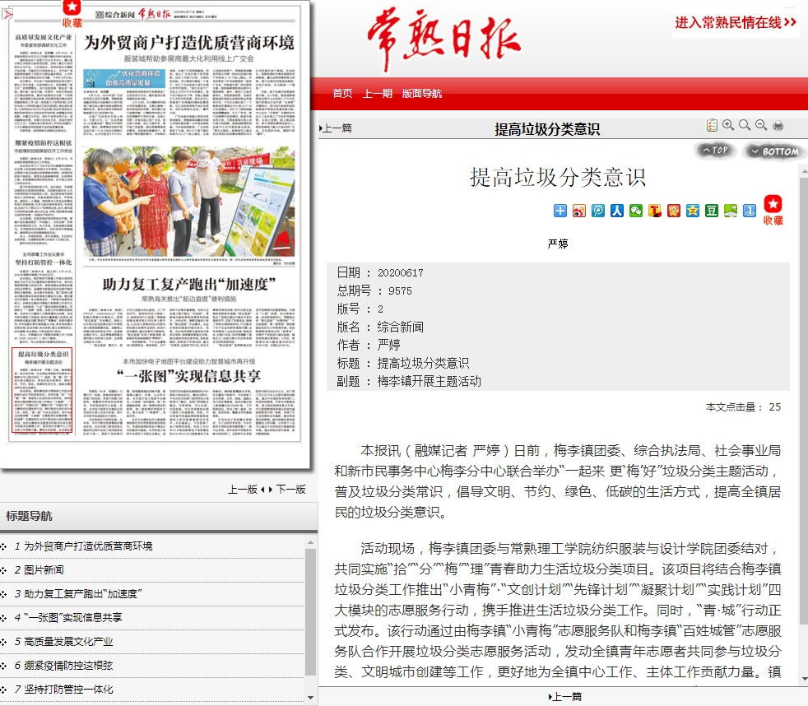808x706 pixels.
Task: Click the 常熟日报 masthead logo
Action: pos(444,39)
